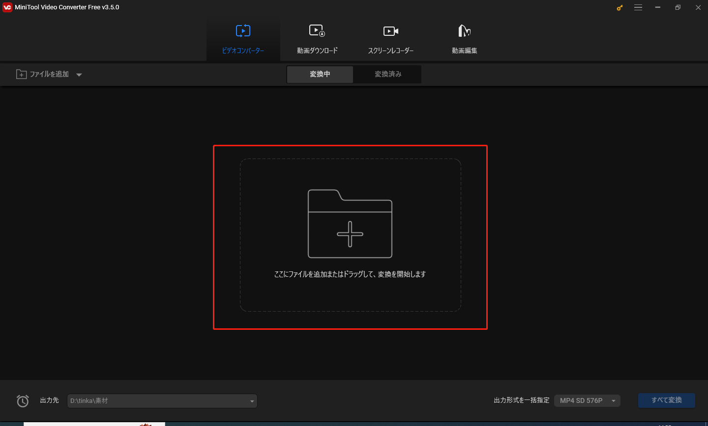Click the 出力形式を一括指定 label
The width and height of the screenshot is (708, 426).
[x=522, y=400]
